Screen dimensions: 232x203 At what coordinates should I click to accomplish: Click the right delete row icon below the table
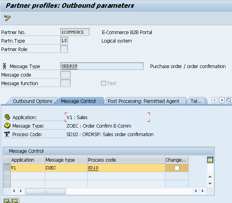click(15, 200)
